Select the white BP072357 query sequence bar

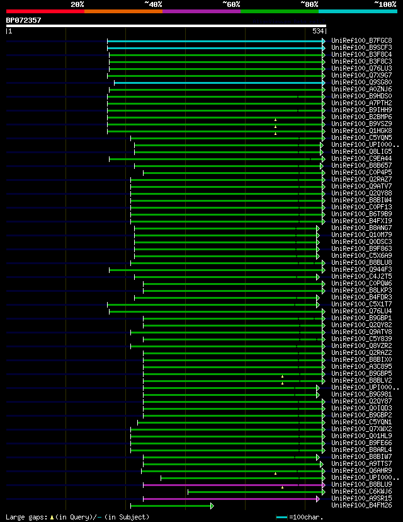click(x=166, y=26)
